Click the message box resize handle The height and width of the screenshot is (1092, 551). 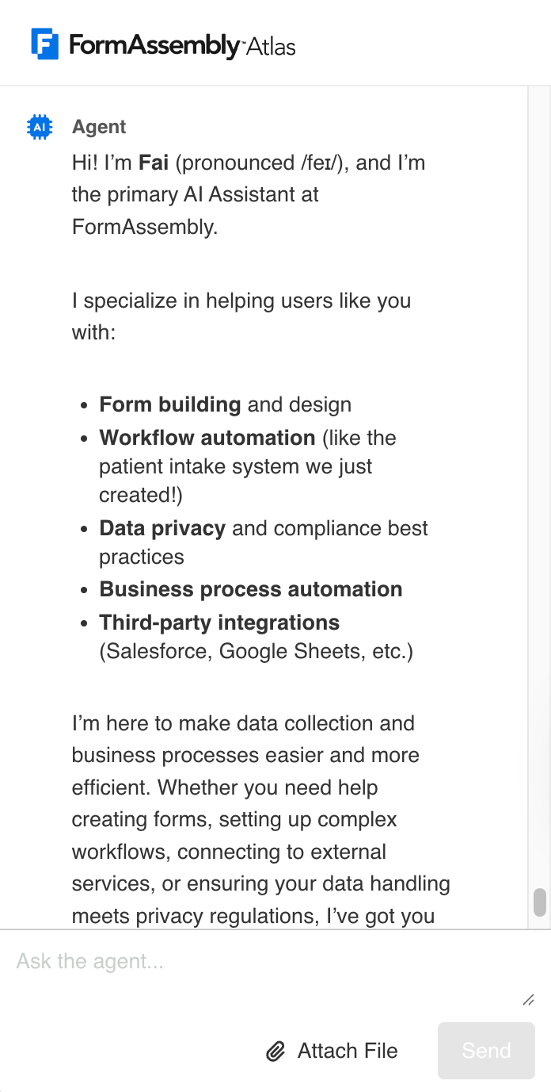(x=528, y=1000)
